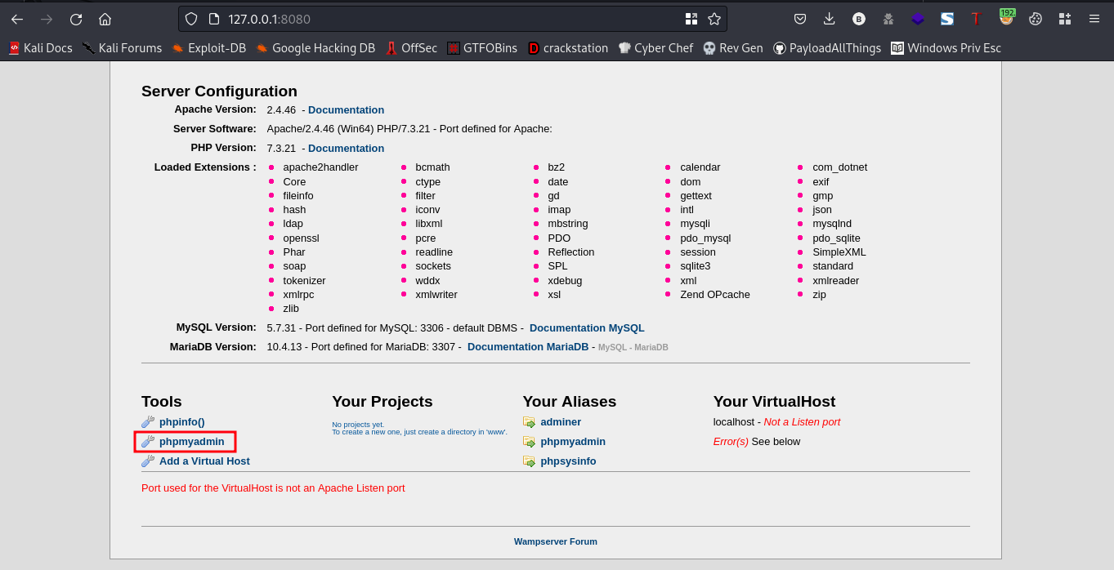Open the Exploit-DB bookmark

pyautogui.click(x=208, y=48)
